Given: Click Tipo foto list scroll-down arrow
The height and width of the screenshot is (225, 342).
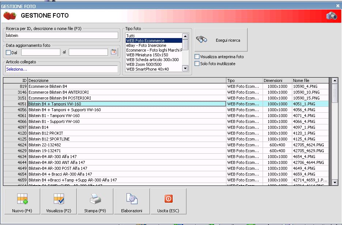Looking at the screenshot, I should (x=185, y=68).
